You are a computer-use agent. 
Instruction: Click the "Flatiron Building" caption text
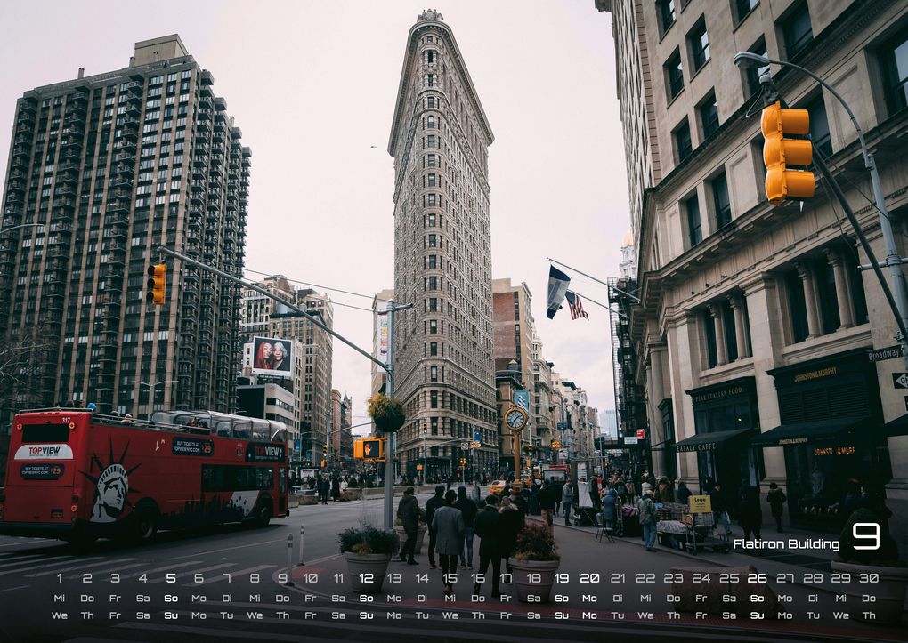click(x=786, y=544)
